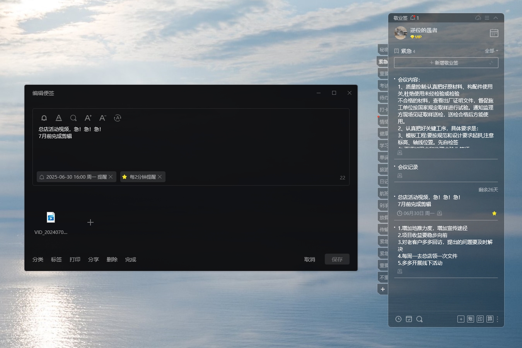The image size is (522, 348).
Task: Click the search icon at panel bottom
Action: coord(420,319)
